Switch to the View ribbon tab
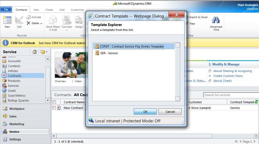 [36, 10]
